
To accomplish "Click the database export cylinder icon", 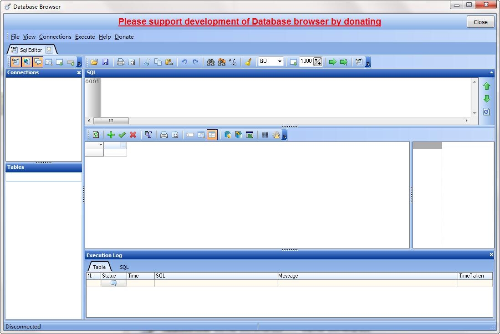I will [x=228, y=135].
